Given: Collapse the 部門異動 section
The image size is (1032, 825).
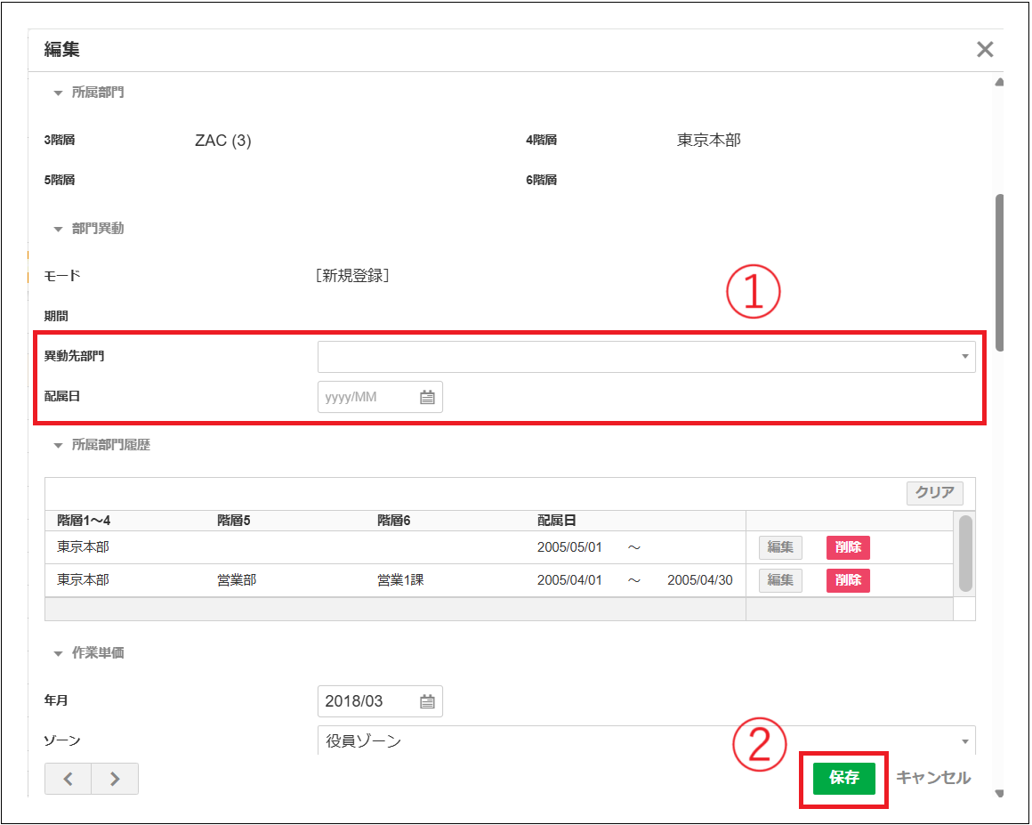Looking at the screenshot, I should tap(58, 229).
